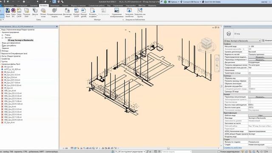The image size is (272, 153).
Task: Toggle Дальняя секущая Вкл checkbox
Action: pyautogui.click(x=249, y=86)
